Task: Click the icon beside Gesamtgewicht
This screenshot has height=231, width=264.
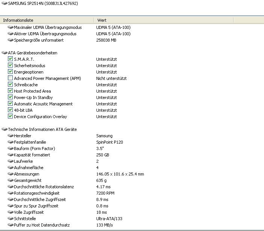Action: [11, 180]
